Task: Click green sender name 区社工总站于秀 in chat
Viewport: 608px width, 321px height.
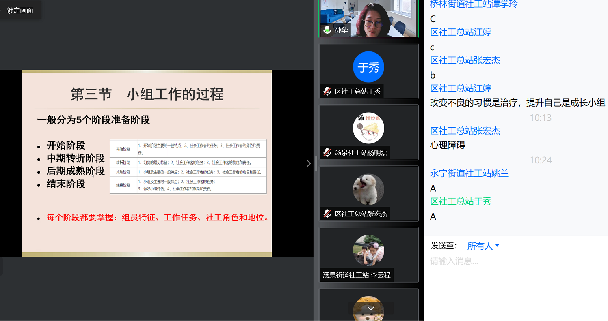Action: coord(461,201)
